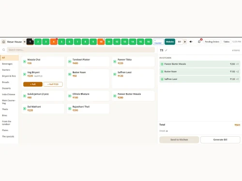Select table 7
The image size is (242, 181).
[x=77, y=42]
